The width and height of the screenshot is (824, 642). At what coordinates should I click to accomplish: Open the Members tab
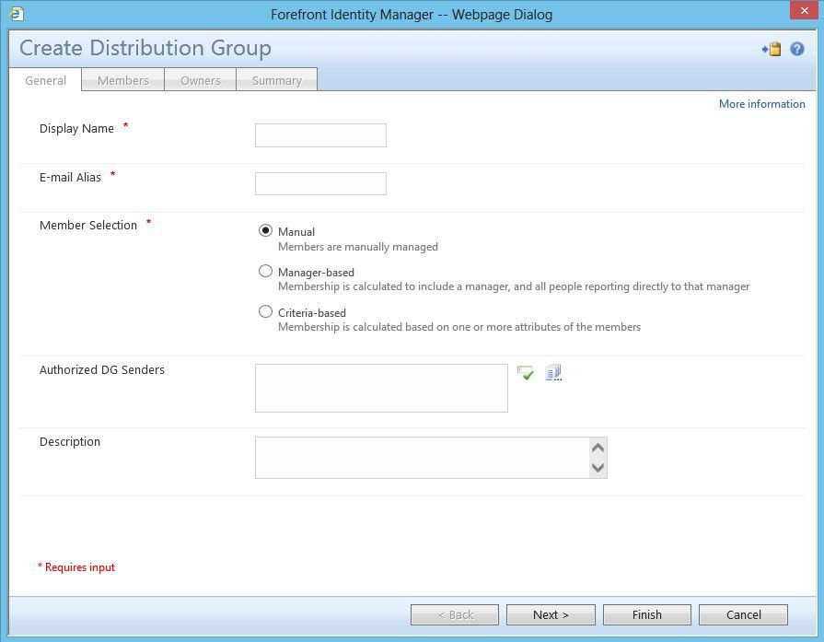coord(123,80)
